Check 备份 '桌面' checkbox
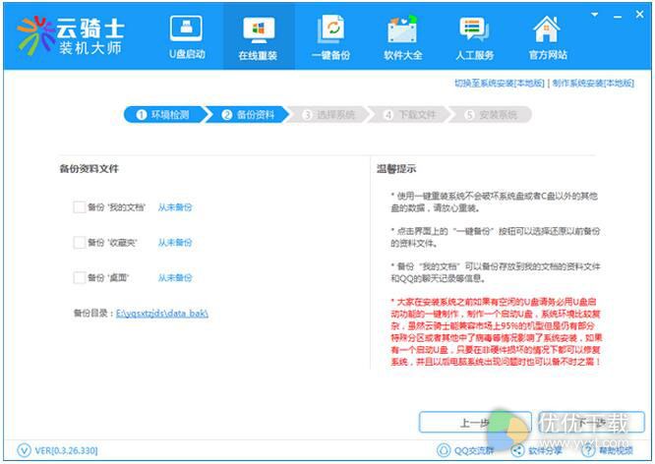 click(79, 277)
